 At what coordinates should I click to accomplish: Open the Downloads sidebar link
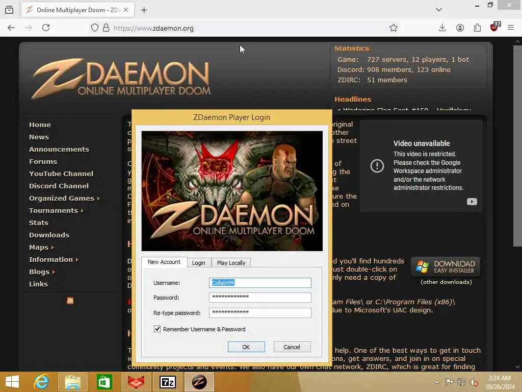tap(49, 235)
